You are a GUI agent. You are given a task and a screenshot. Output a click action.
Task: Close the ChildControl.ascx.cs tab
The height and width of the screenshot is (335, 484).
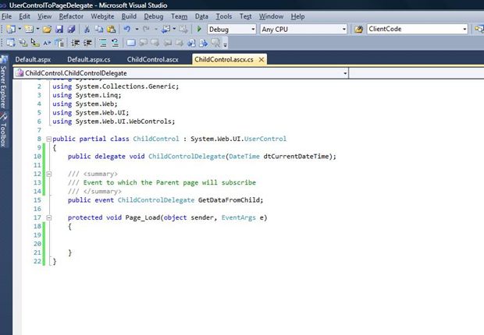point(262,59)
